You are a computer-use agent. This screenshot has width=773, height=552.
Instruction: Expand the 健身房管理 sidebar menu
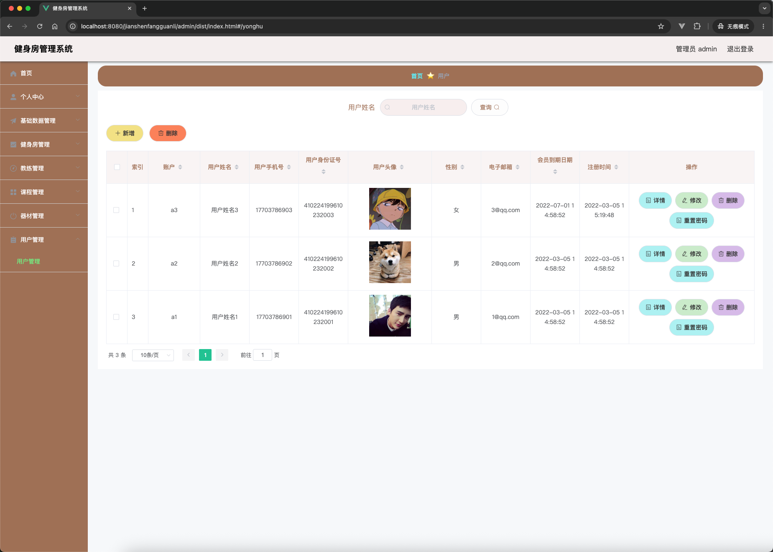click(44, 144)
